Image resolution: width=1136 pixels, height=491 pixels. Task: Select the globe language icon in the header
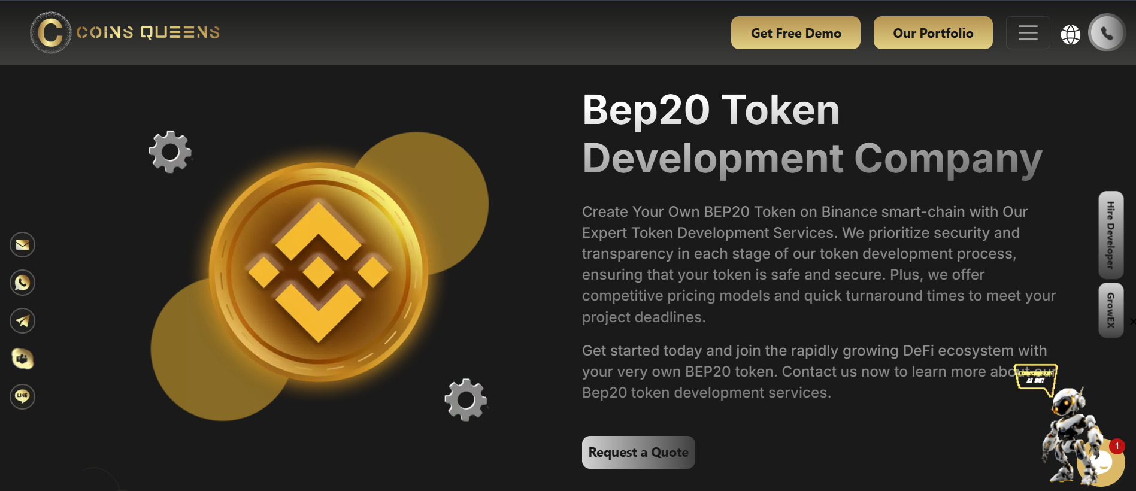[x=1071, y=34]
